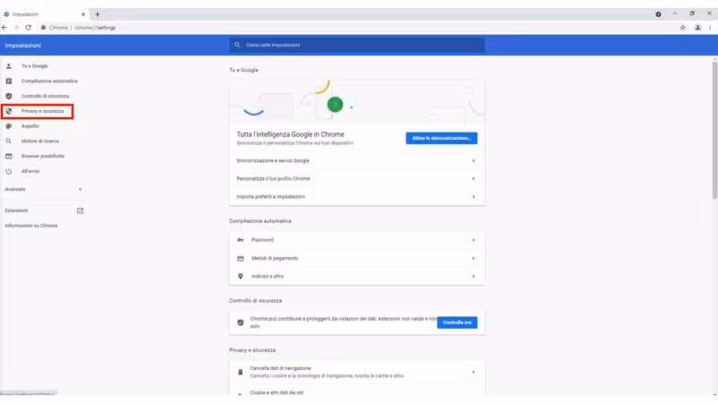Open Informazioni su Chrome link
The image size is (718, 403).
pos(31,226)
